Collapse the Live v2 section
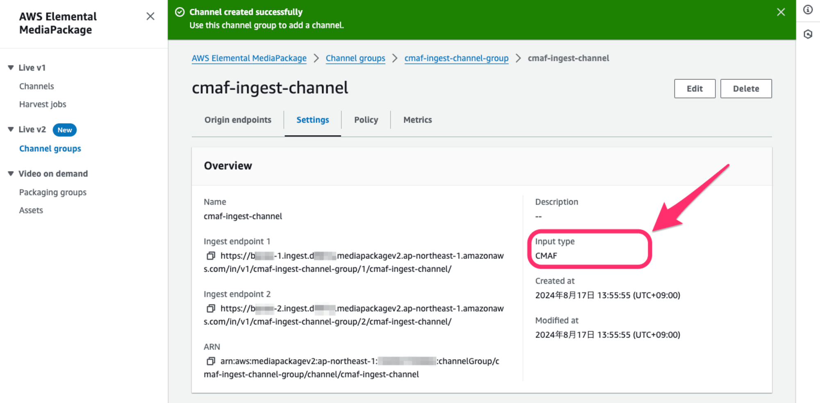The width and height of the screenshot is (820, 403). (x=11, y=129)
